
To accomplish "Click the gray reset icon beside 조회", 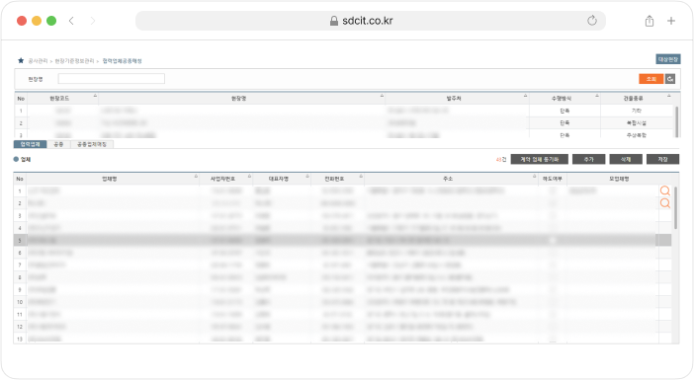I will tap(670, 79).
